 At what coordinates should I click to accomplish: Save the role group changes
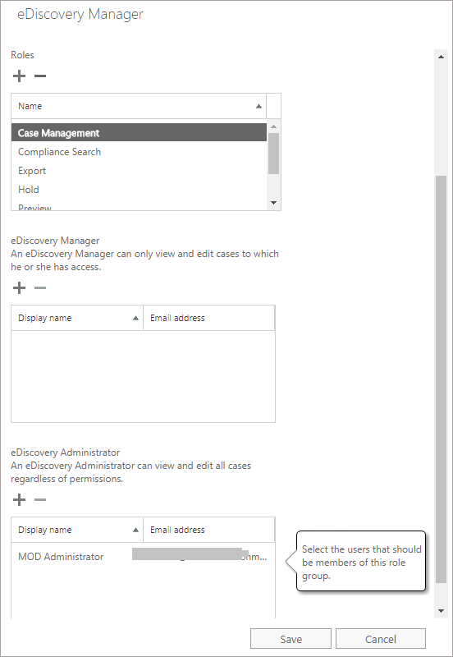(291, 639)
